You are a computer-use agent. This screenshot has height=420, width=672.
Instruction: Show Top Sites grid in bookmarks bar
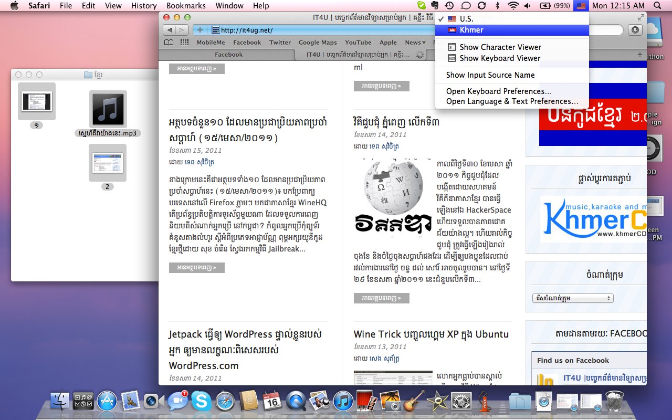pos(184,43)
